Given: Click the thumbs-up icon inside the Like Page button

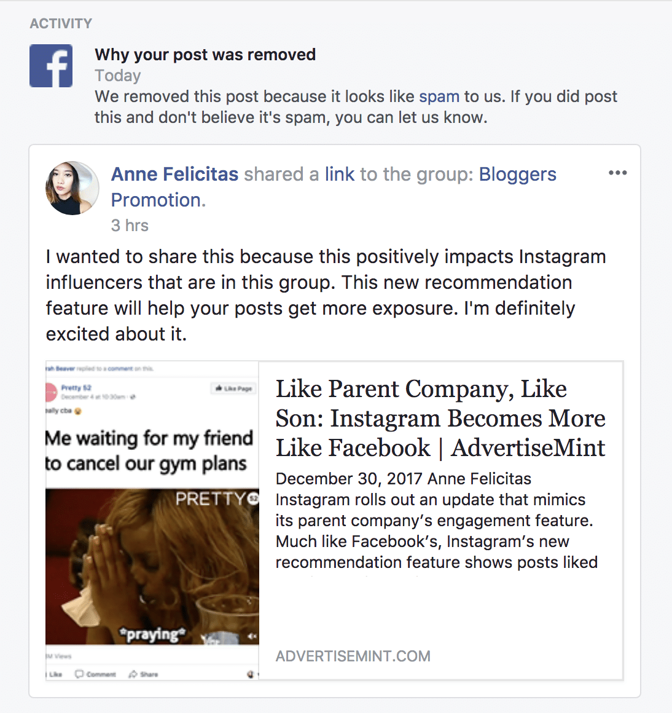Looking at the screenshot, I should (x=219, y=388).
